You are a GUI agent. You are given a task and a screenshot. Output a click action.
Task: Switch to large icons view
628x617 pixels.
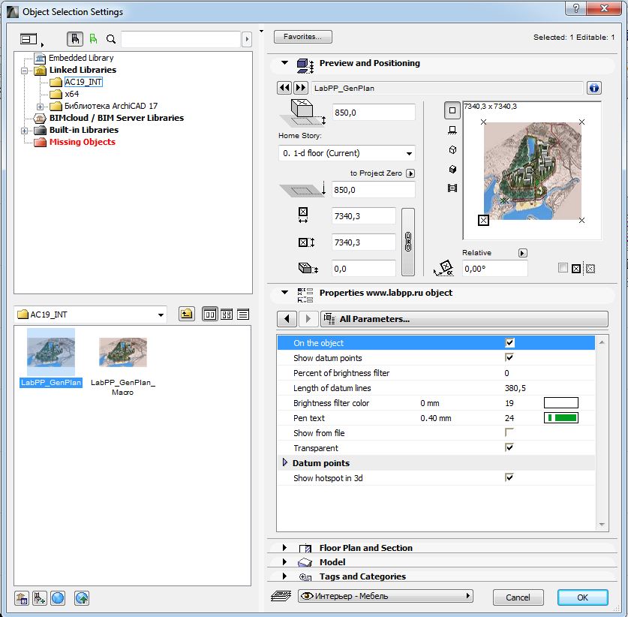tap(210, 315)
